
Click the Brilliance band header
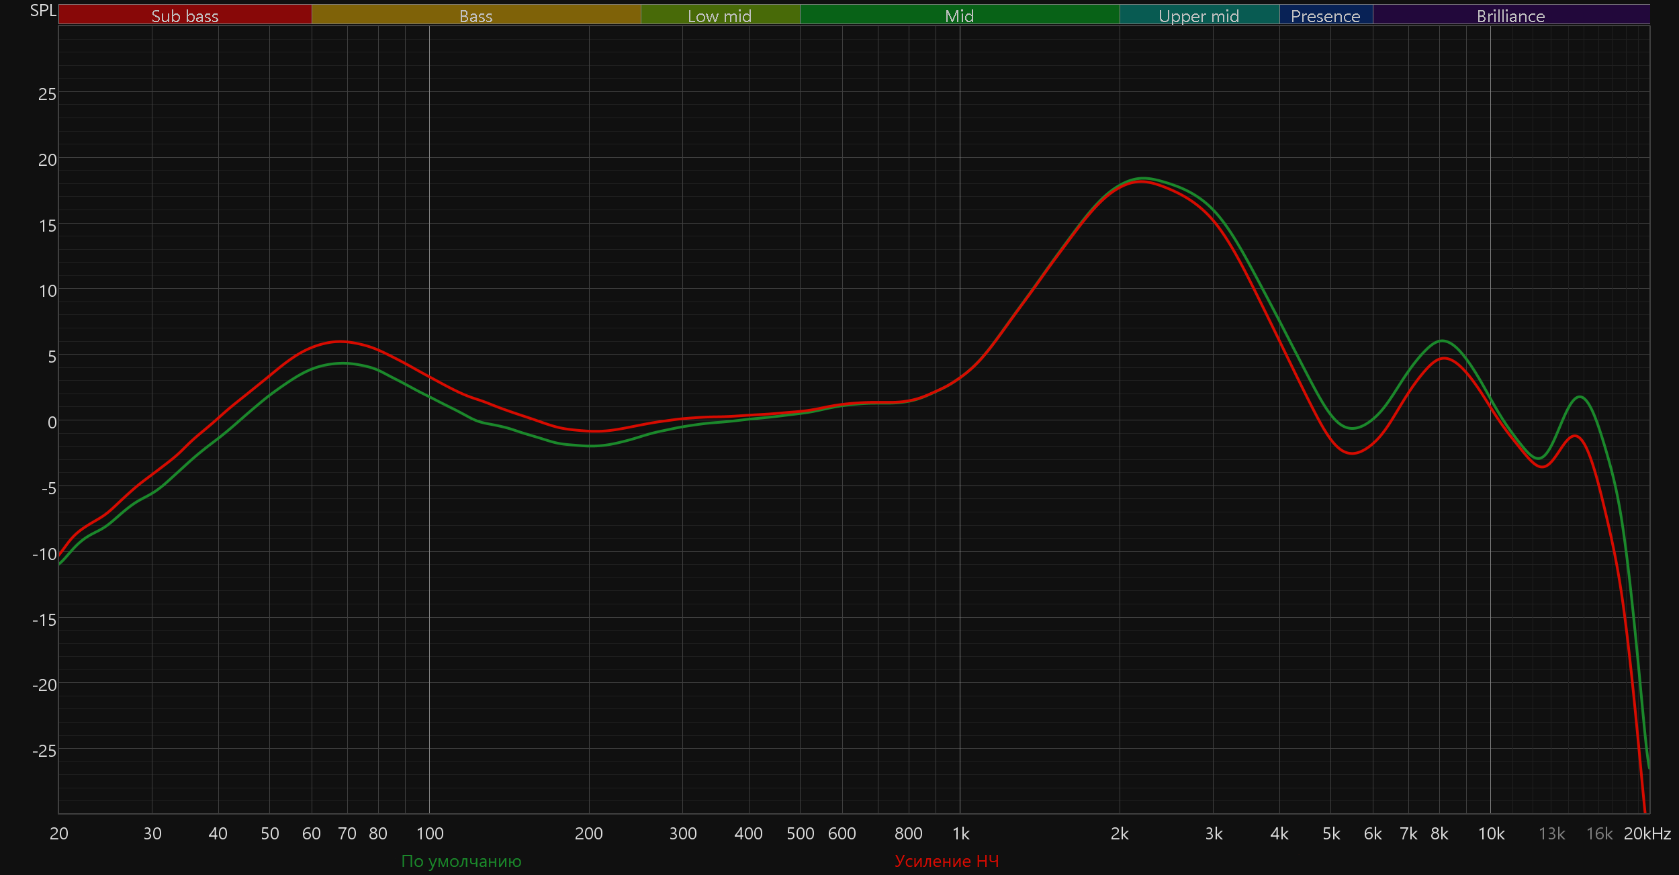click(1510, 15)
